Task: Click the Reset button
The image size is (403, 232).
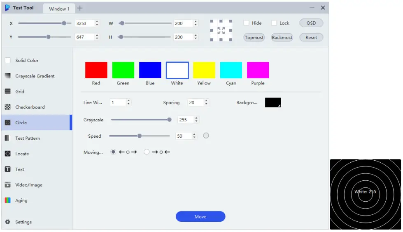Action: click(311, 37)
